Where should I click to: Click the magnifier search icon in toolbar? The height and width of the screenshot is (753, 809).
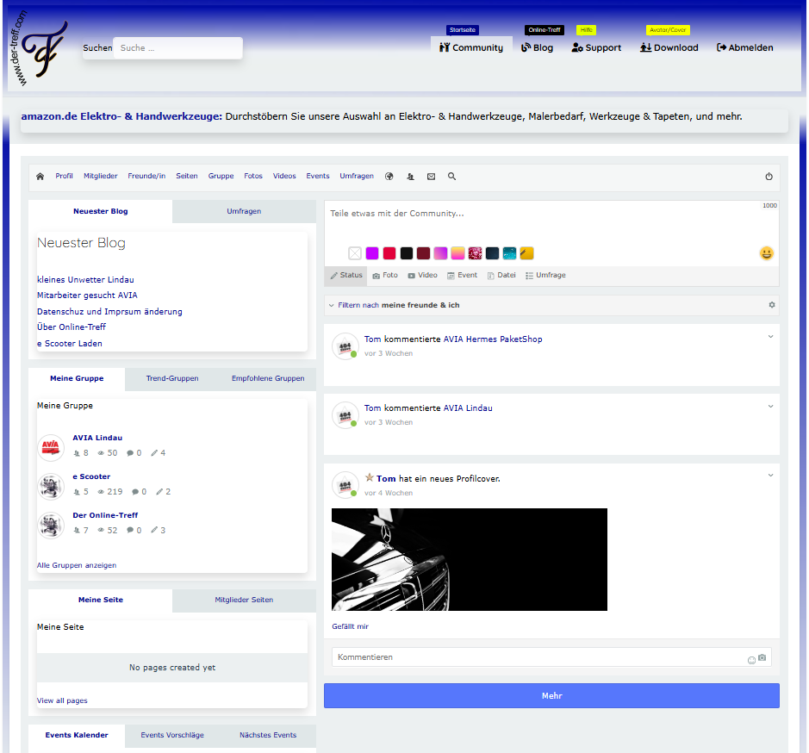coord(451,177)
